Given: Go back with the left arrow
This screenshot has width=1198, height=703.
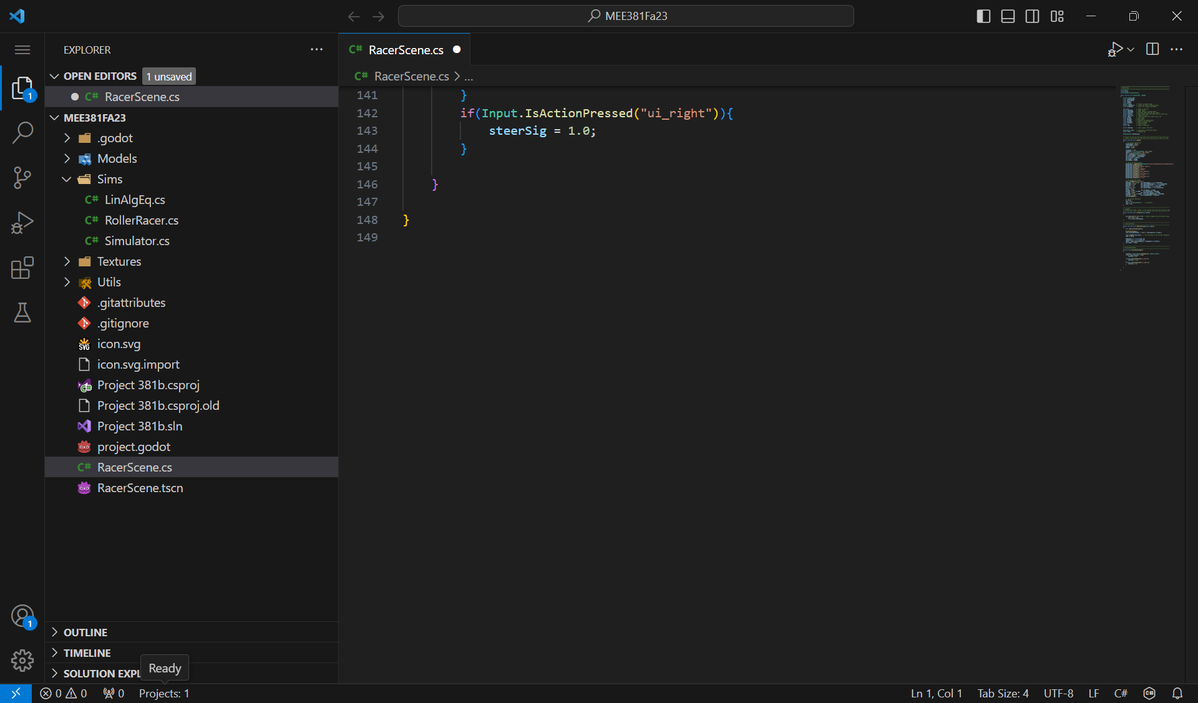Looking at the screenshot, I should pos(354,16).
